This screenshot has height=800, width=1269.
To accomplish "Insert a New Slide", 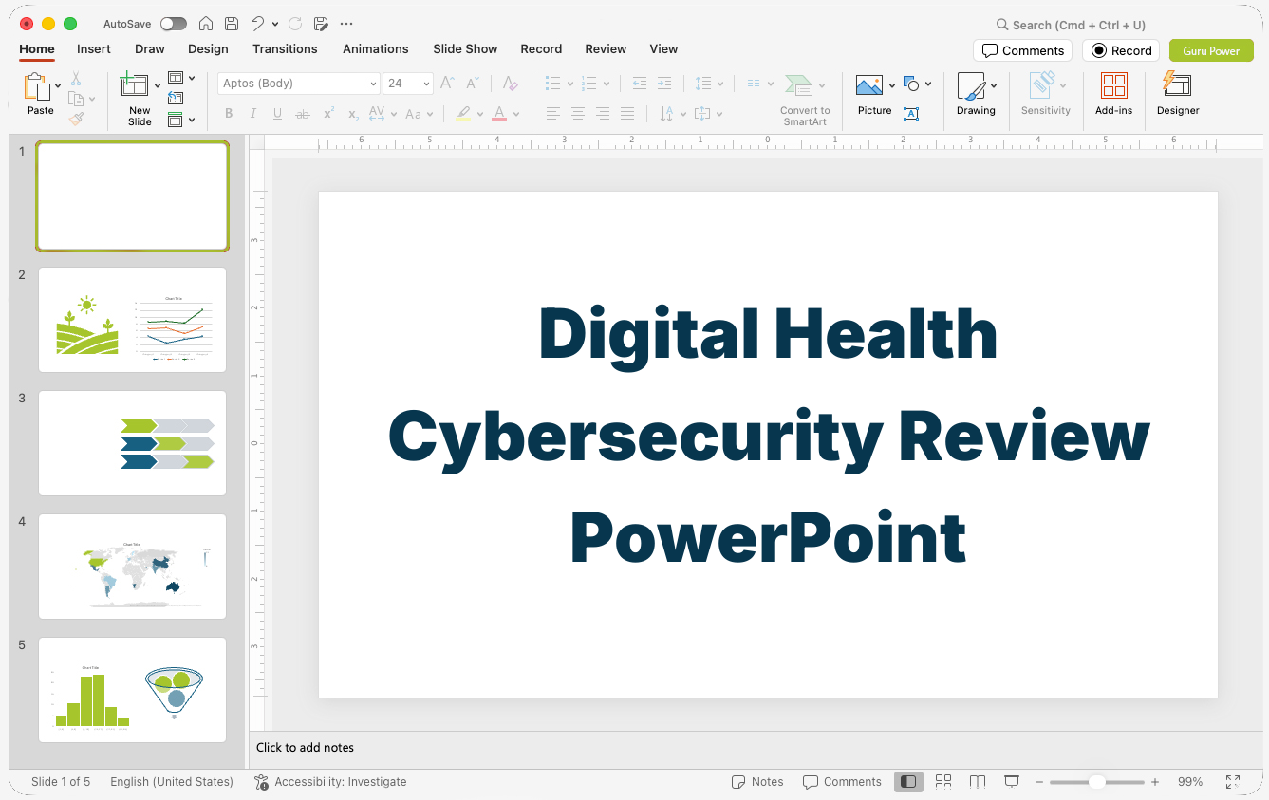I will coord(135,99).
